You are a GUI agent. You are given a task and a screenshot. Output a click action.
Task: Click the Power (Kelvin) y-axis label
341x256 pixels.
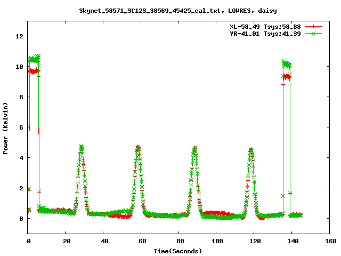(5, 129)
